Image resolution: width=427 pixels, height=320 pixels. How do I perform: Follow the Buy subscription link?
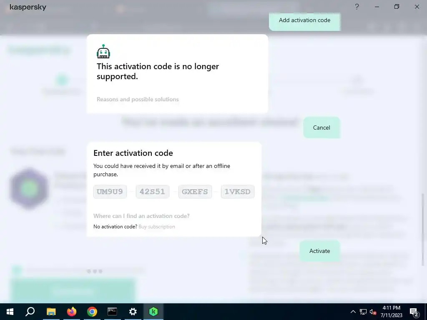pyautogui.click(x=157, y=227)
